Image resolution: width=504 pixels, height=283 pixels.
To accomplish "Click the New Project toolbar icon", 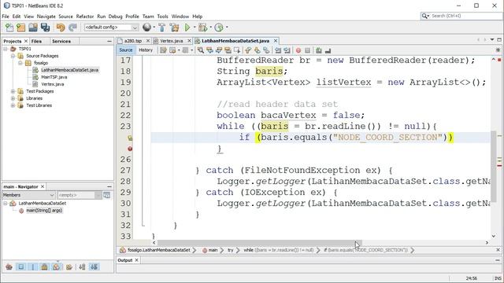I will (x=21, y=28).
